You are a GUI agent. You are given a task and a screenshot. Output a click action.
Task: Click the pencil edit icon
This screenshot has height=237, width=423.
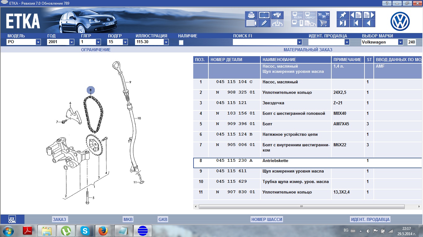pos(264,23)
